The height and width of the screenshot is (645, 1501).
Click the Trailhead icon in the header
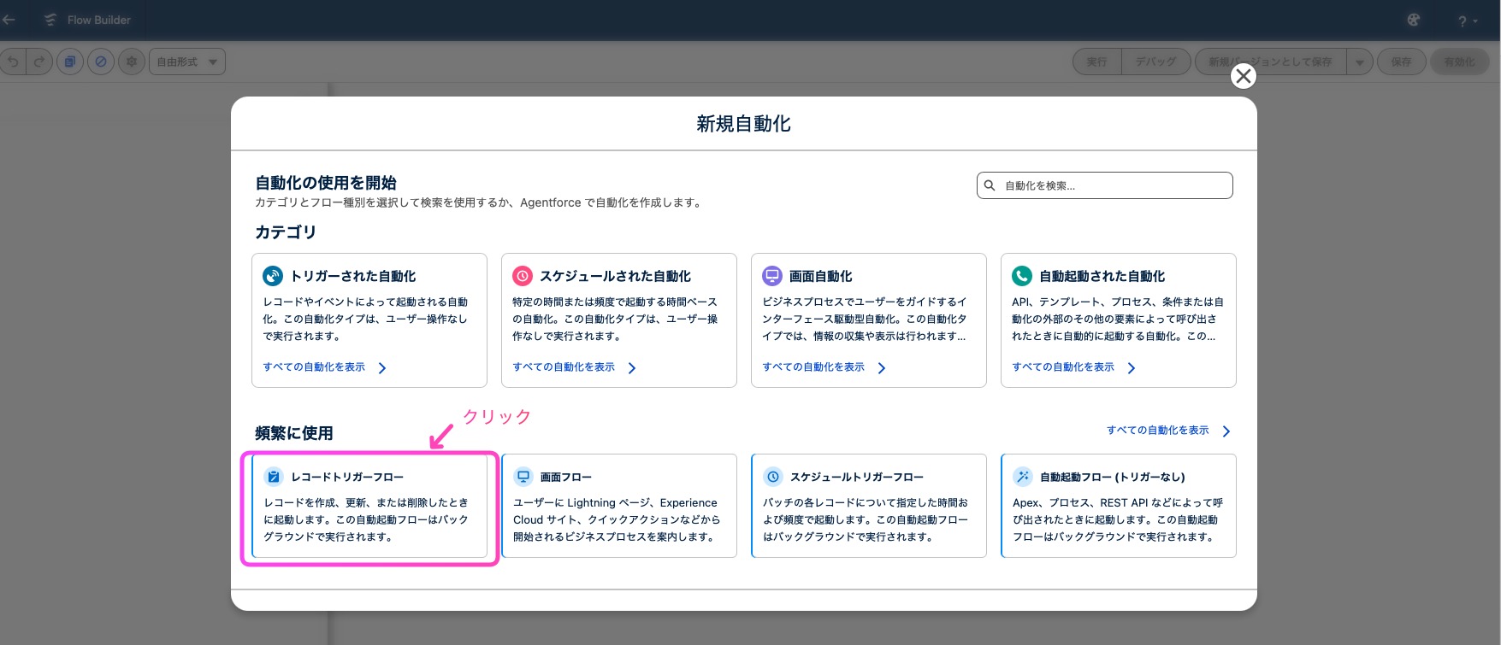pos(1414,20)
